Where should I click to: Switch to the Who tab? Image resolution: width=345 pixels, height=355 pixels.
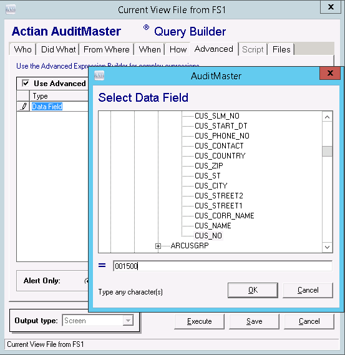pyautogui.click(x=22, y=49)
